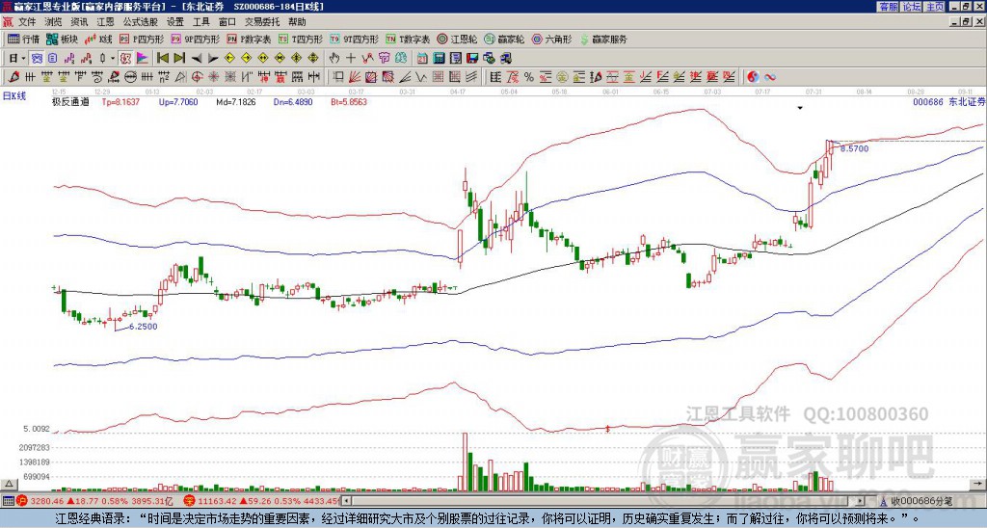
Task: Click the yellow gold-coin circle icon
Action: click(562, 77)
